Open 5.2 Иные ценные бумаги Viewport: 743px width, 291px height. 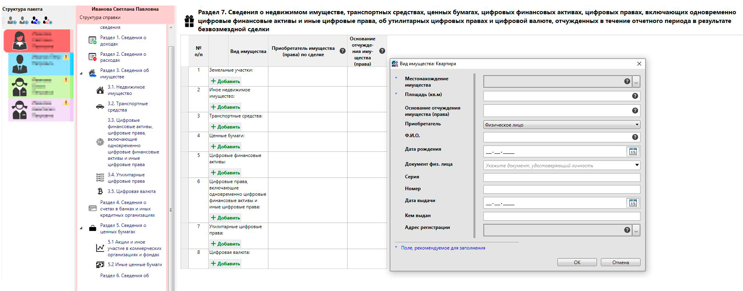coord(135,265)
